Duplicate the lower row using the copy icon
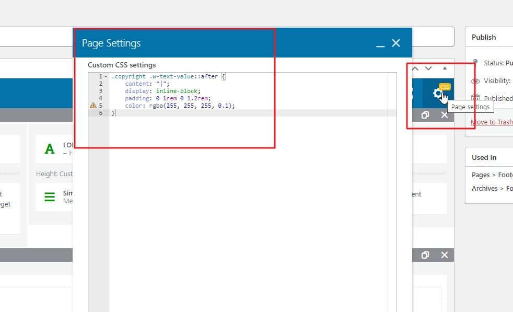 [x=425, y=255]
